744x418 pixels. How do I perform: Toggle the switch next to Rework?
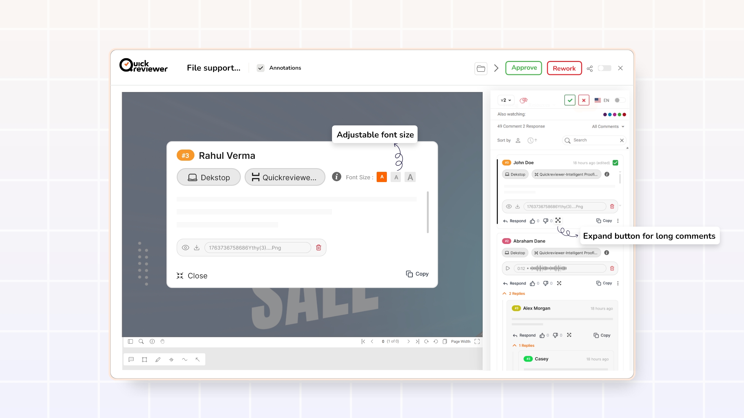point(604,68)
